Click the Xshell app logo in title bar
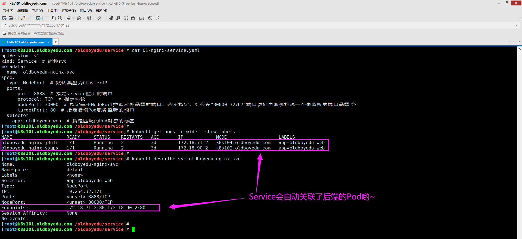This screenshot has width=522, height=239. (4, 3)
